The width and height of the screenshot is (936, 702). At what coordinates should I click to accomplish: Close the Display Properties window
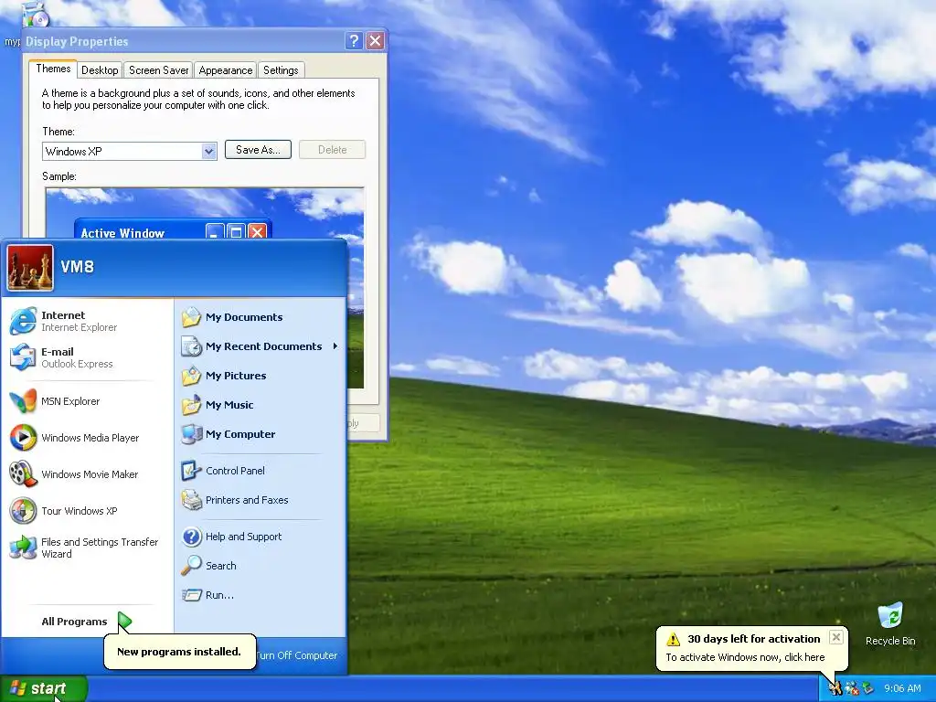(375, 40)
